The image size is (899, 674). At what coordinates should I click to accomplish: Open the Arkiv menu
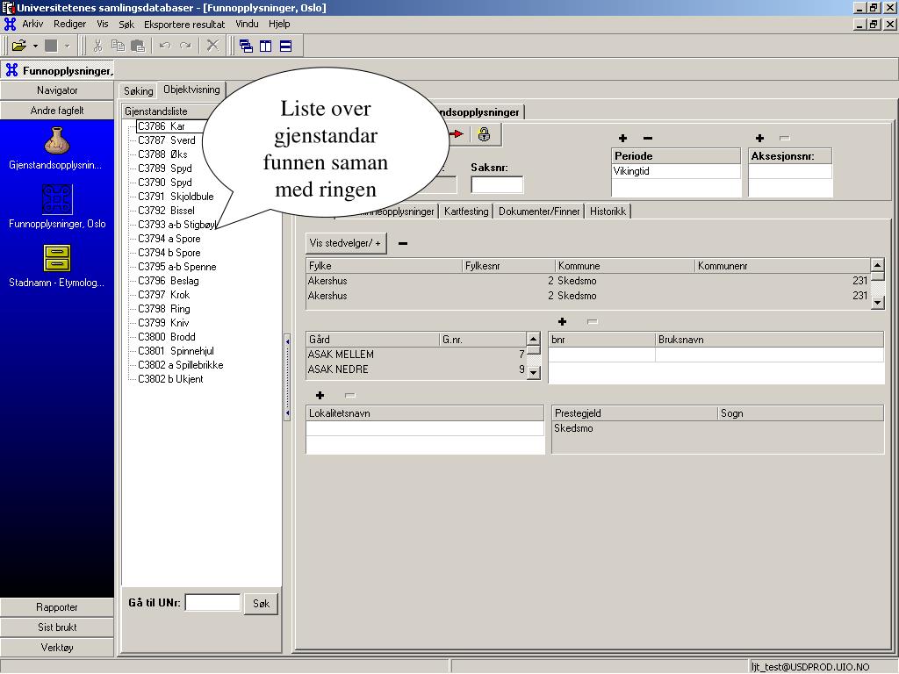[32, 24]
